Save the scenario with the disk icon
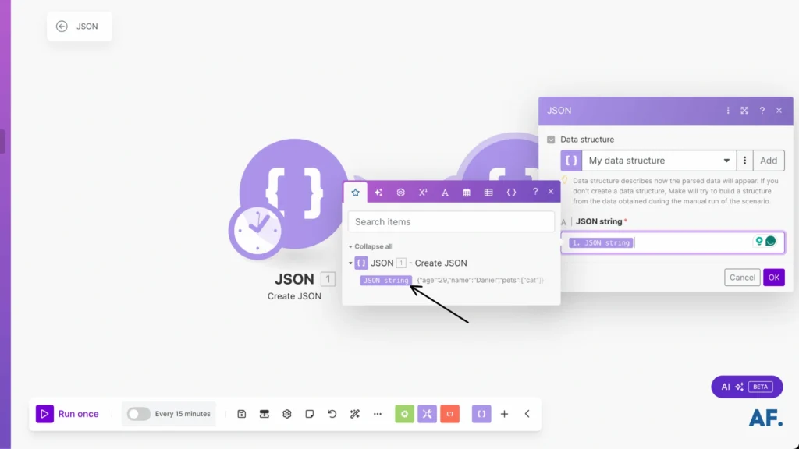Viewport: 799px width, 449px height. point(242,414)
